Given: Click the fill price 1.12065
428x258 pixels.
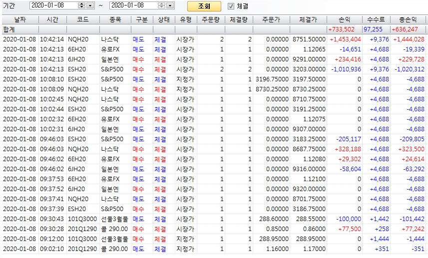Looking at the screenshot, I should click(314, 49).
